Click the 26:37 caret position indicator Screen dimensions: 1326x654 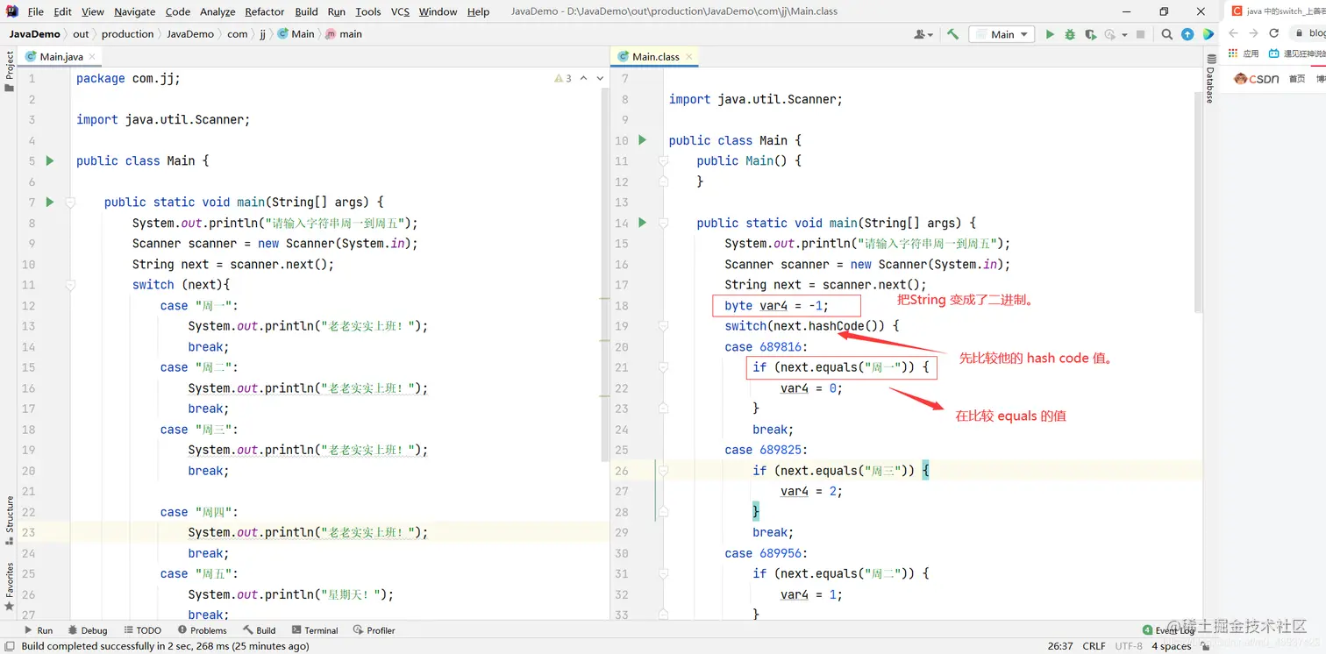click(1060, 646)
